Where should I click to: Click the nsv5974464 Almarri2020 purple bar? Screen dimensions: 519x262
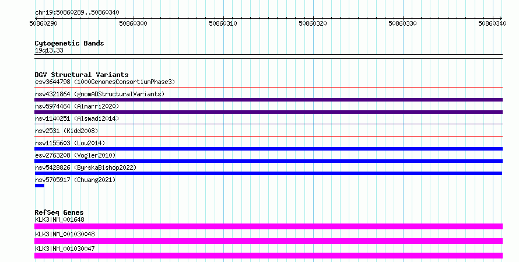[268, 112]
